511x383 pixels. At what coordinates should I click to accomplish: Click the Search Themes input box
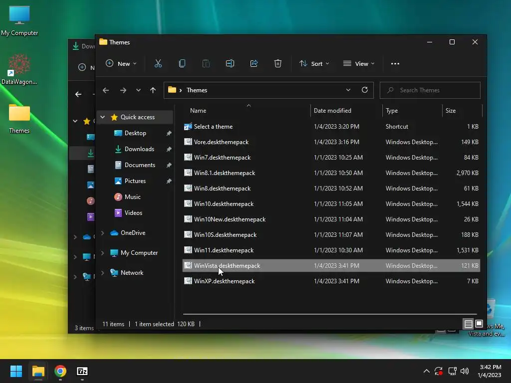point(430,90)
